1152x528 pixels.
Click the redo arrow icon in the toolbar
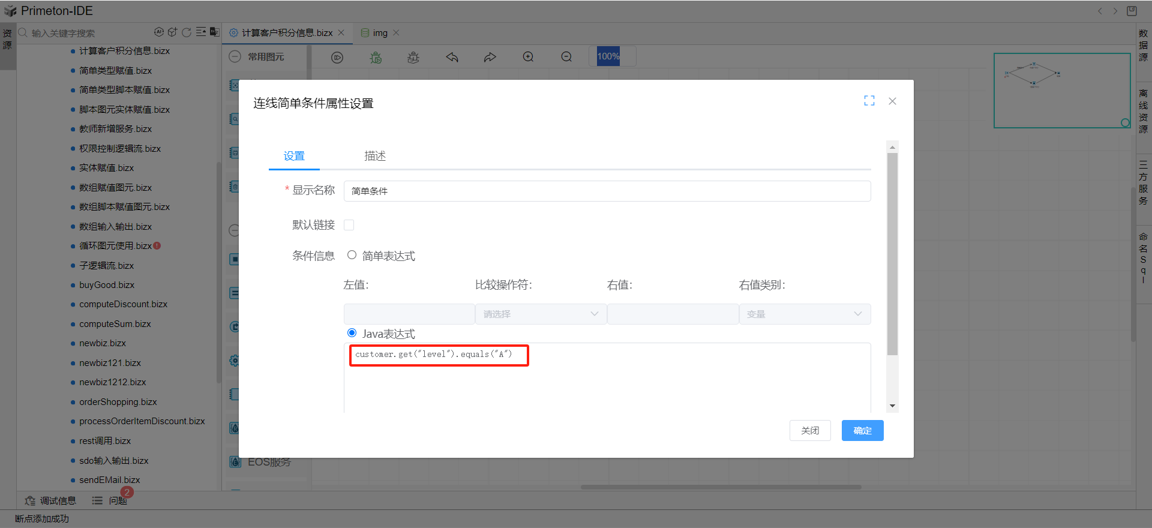490,58
